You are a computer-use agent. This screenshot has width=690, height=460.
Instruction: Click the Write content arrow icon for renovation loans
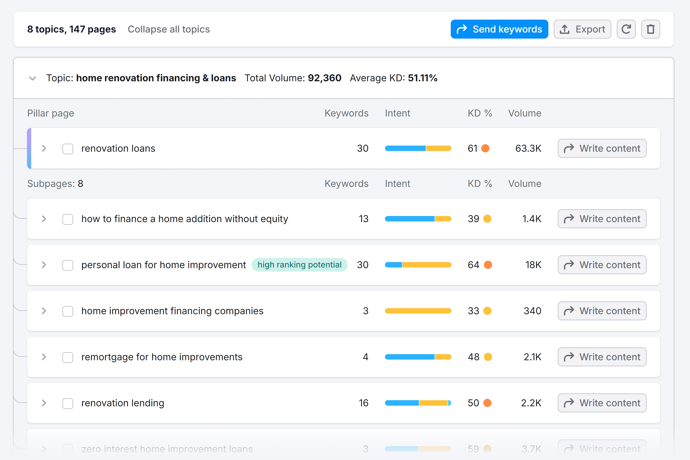click(569, 148)
